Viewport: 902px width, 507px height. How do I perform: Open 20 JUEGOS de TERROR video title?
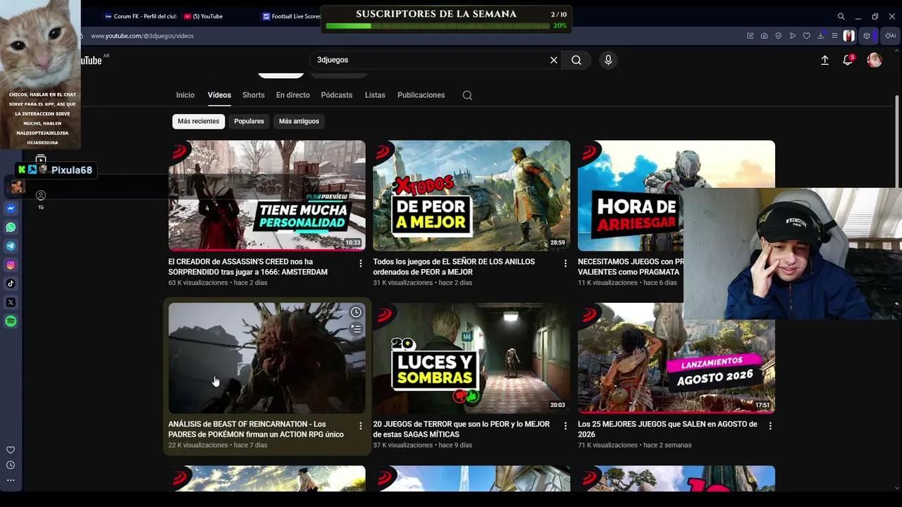(x=462, y=430)
